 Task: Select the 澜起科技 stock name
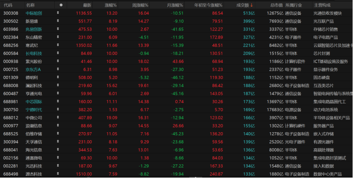pos(34,86)
